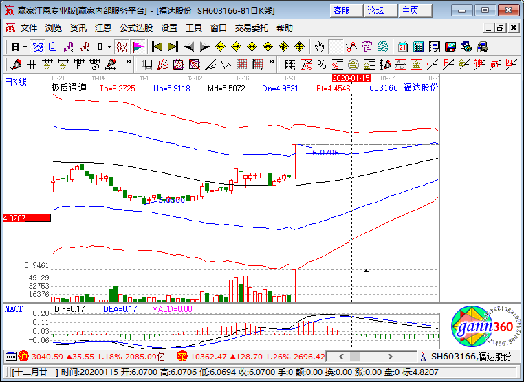Open the 文件 menu

click(29, 28)
